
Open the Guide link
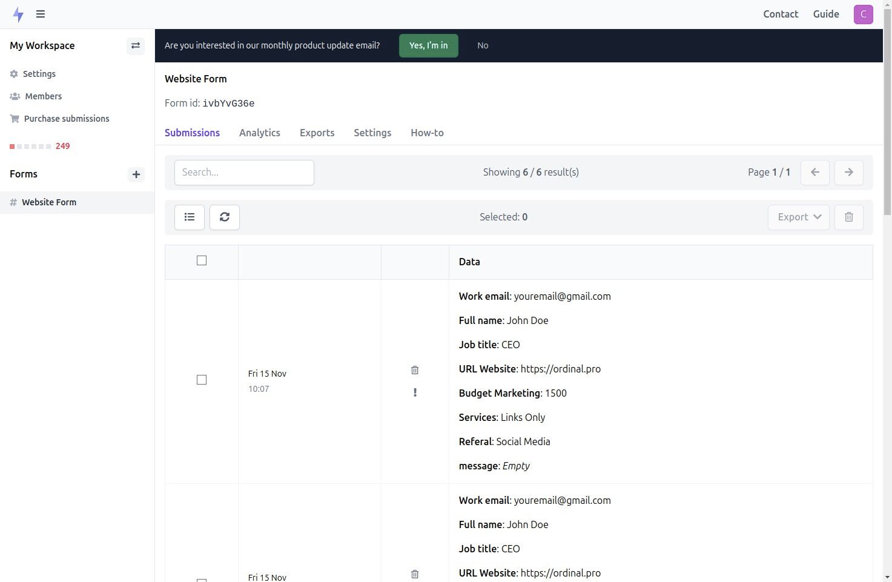826,14
